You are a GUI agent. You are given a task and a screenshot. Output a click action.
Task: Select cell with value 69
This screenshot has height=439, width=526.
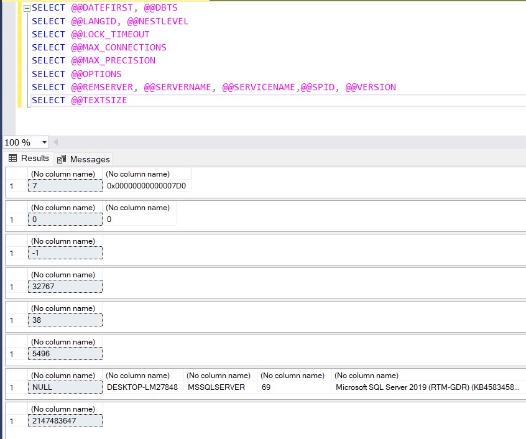(x=294, y=387)
